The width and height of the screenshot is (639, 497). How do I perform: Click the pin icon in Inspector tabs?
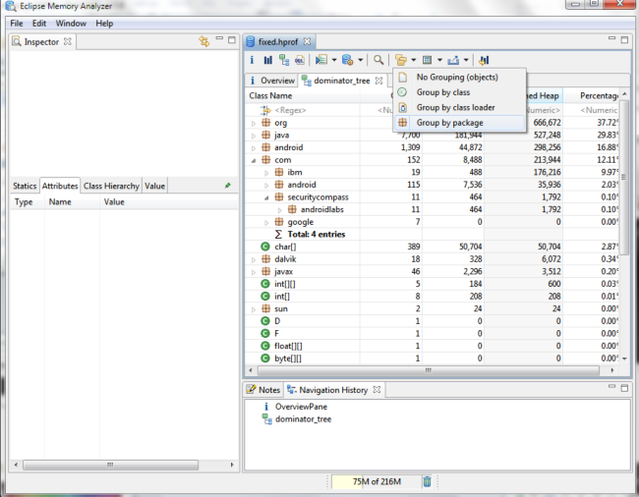click(x=228, y=186)
